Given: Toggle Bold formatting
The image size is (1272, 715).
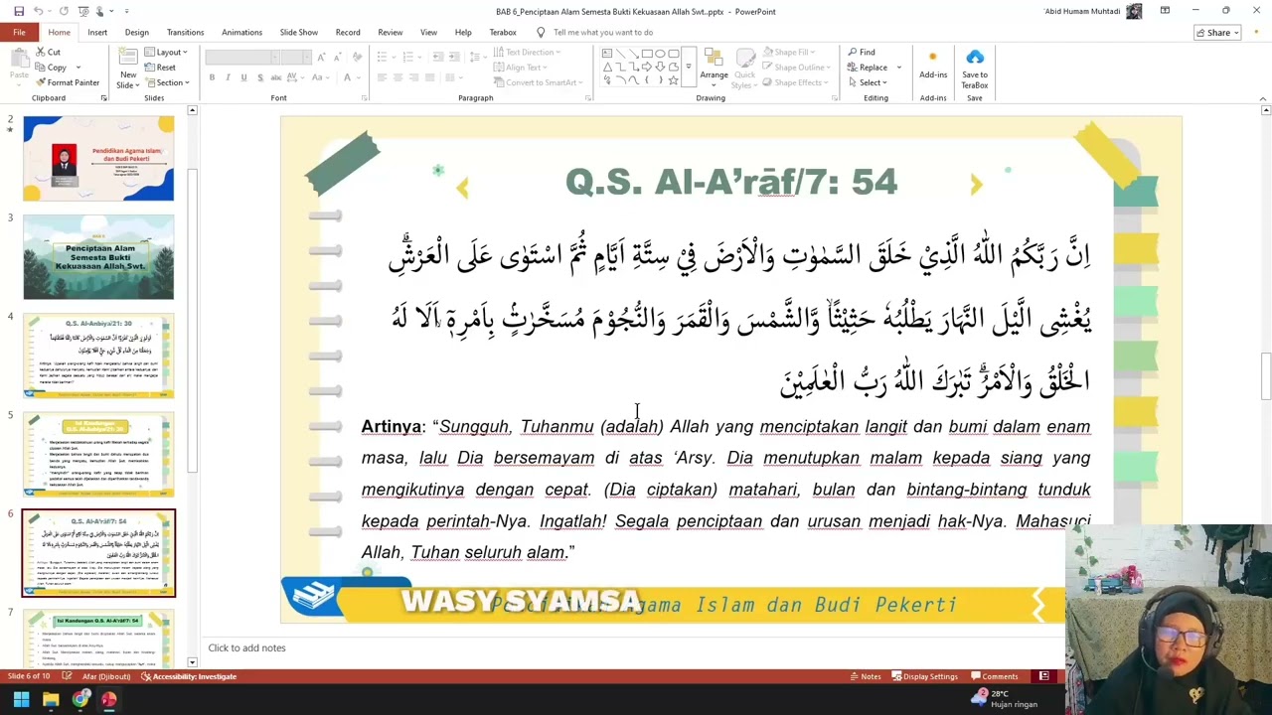Looking at the screenshot, I should pos(212,77).
